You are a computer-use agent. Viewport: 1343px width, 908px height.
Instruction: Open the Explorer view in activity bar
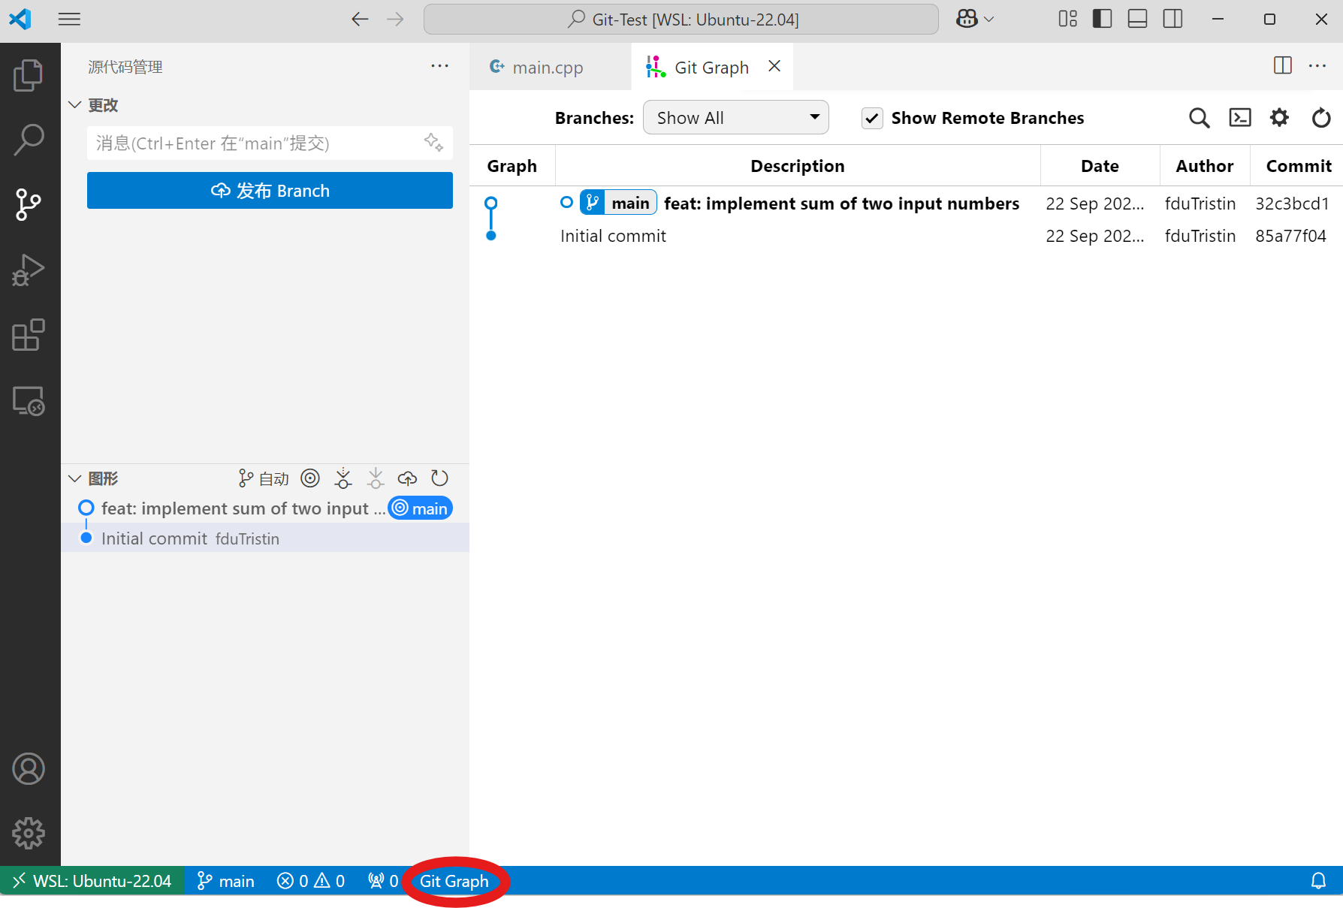[29, 75]
